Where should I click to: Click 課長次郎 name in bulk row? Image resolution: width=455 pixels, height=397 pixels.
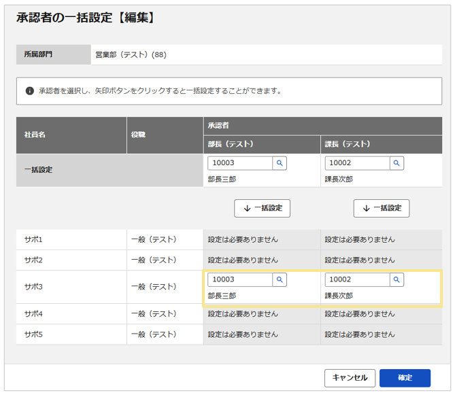point(339,179)
